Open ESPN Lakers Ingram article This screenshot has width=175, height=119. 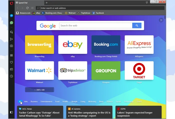pos(138,112)
